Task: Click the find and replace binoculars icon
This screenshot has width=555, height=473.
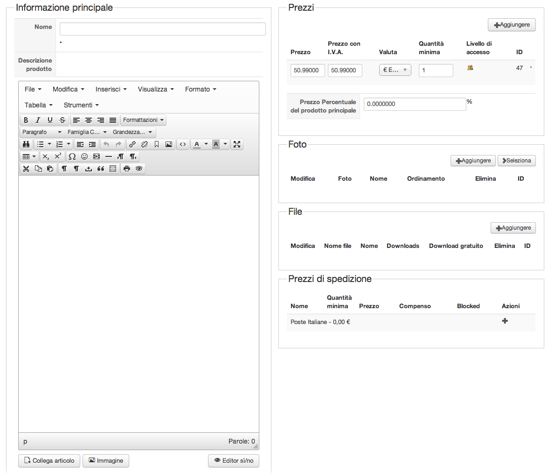Action: pyautogui.click(x=26, y=144)
